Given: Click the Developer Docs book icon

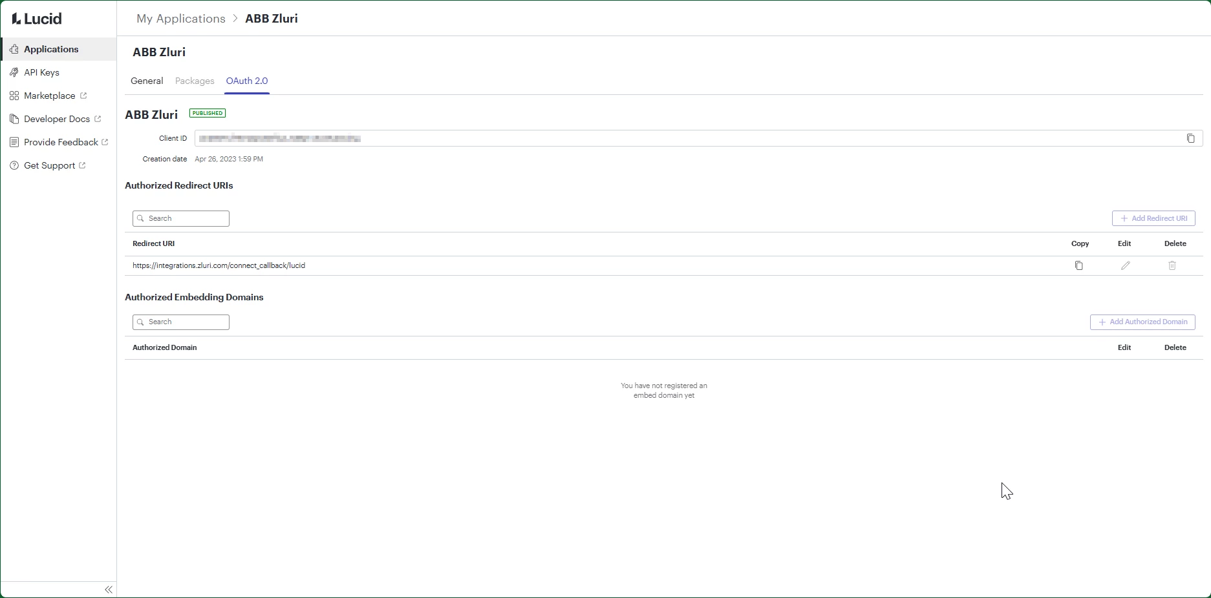Looking at the screenshot, I should tap(14, 119).
